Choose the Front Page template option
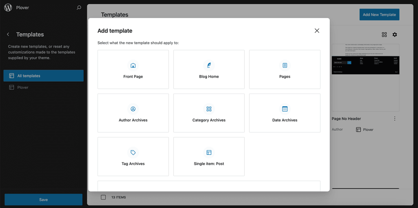 [133, 69]
